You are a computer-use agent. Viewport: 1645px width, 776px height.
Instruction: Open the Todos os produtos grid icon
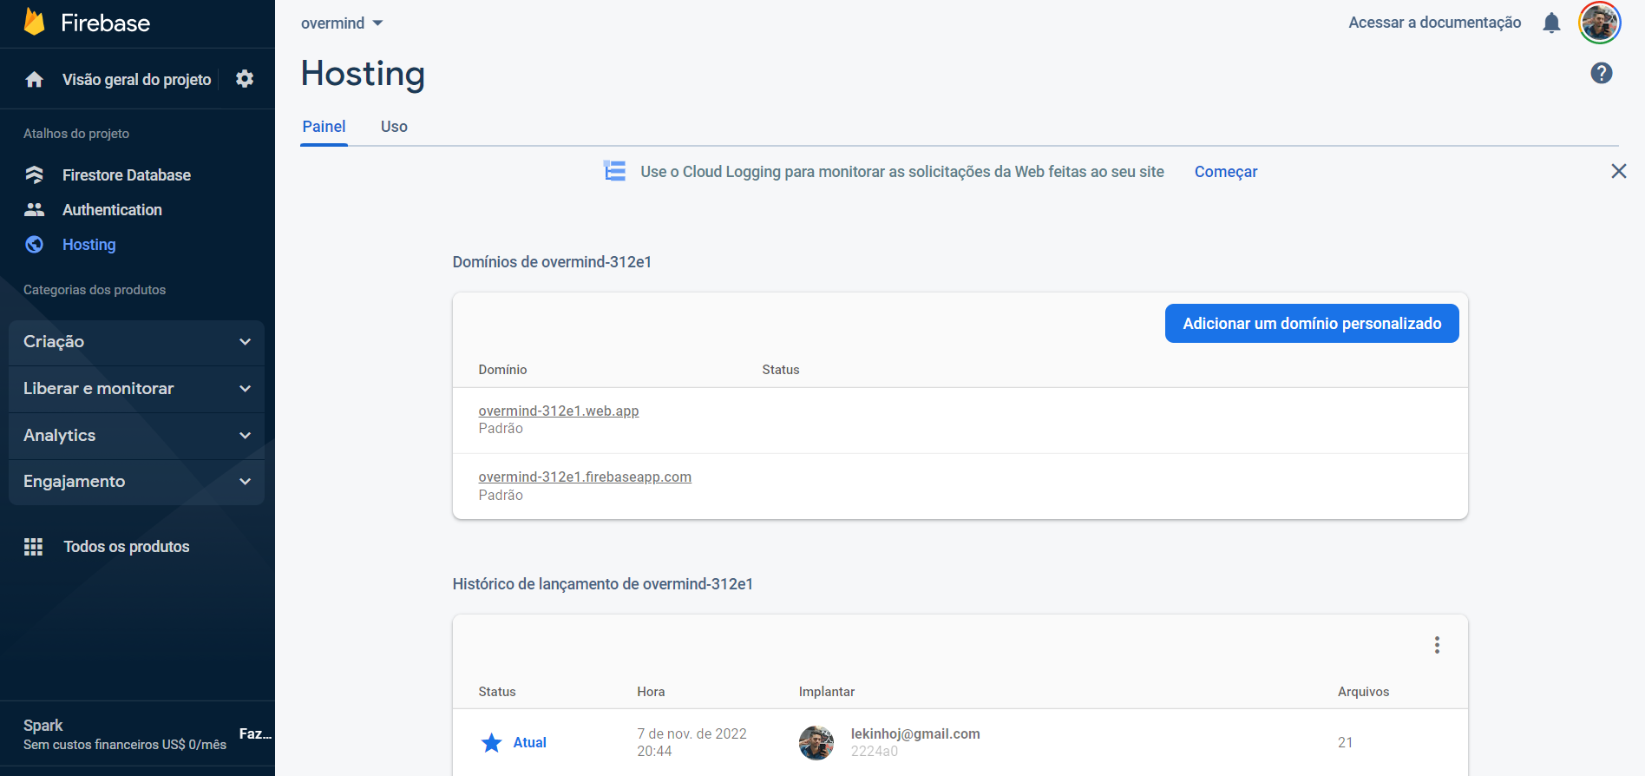pyautogui.click(x=34, y=546)
